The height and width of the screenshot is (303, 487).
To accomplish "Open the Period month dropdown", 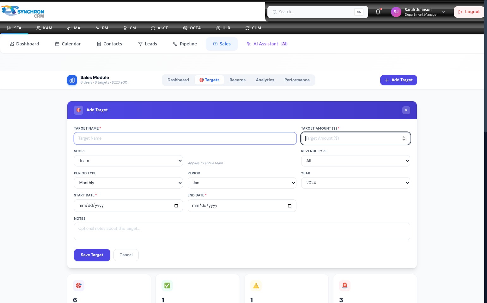I will click(x=242, y=183).
